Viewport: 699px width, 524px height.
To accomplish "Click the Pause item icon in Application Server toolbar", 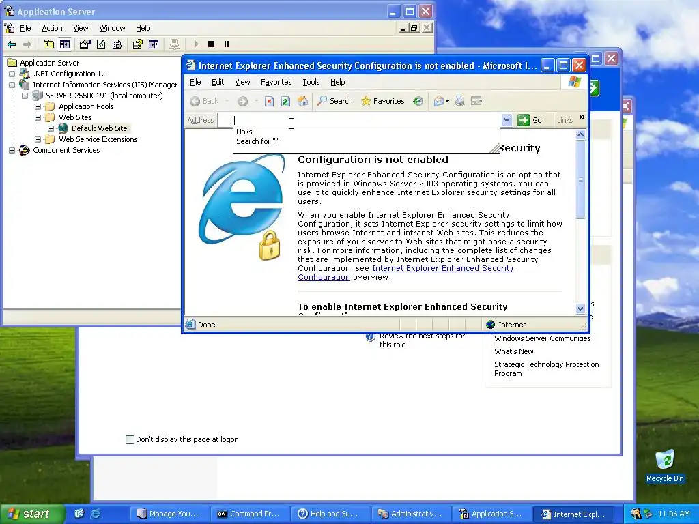I will (227, 44).
